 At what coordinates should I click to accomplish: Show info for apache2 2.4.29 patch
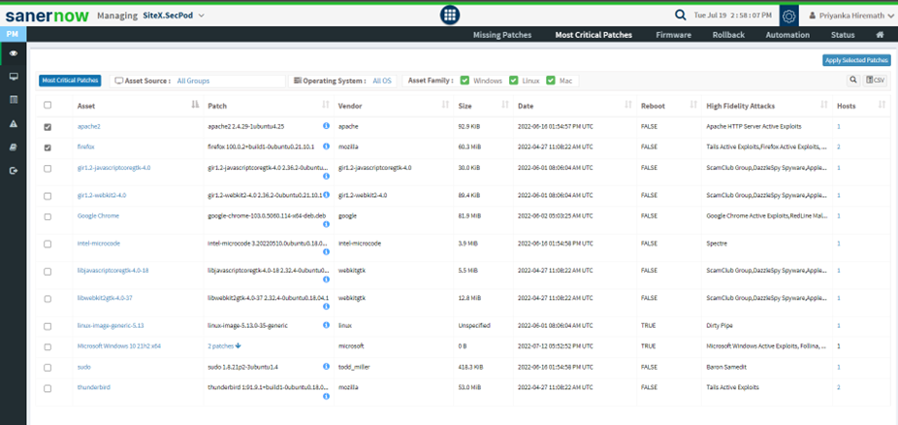tap(327, 125)
